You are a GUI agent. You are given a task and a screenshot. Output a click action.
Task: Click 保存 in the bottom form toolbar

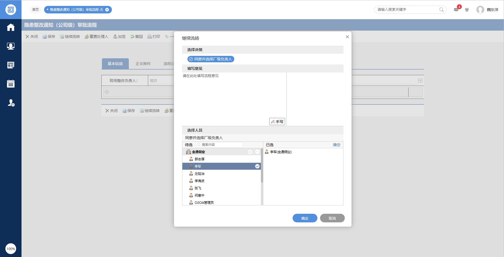(x=129, y=111)
